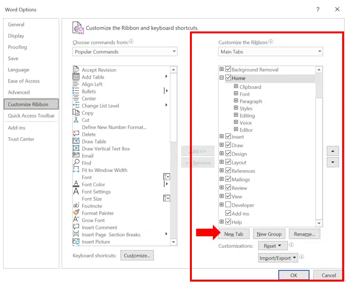Expand the Clipboard group node
The width and height of the screenshot is (346, 283).
236,86
